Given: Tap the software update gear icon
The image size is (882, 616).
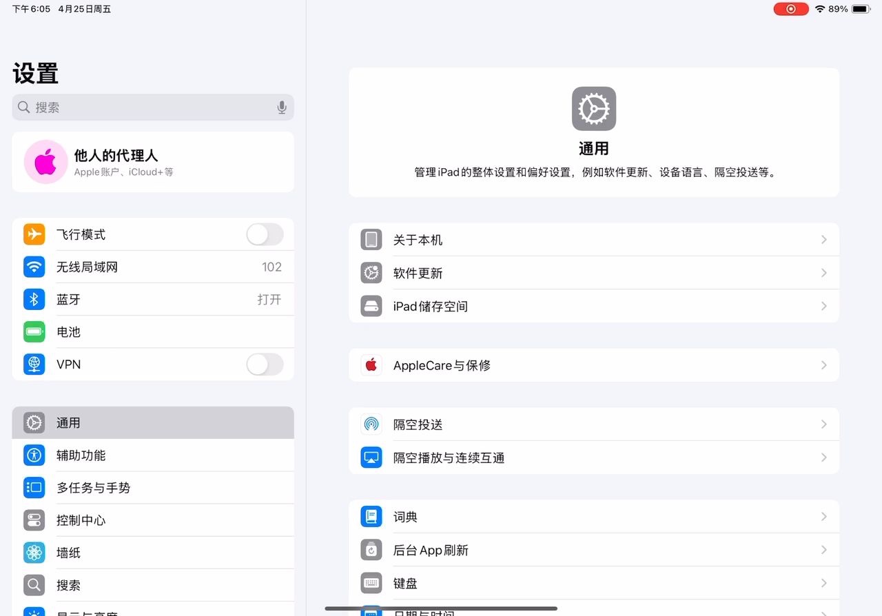Looking at the screenshot, I should 371,273.
